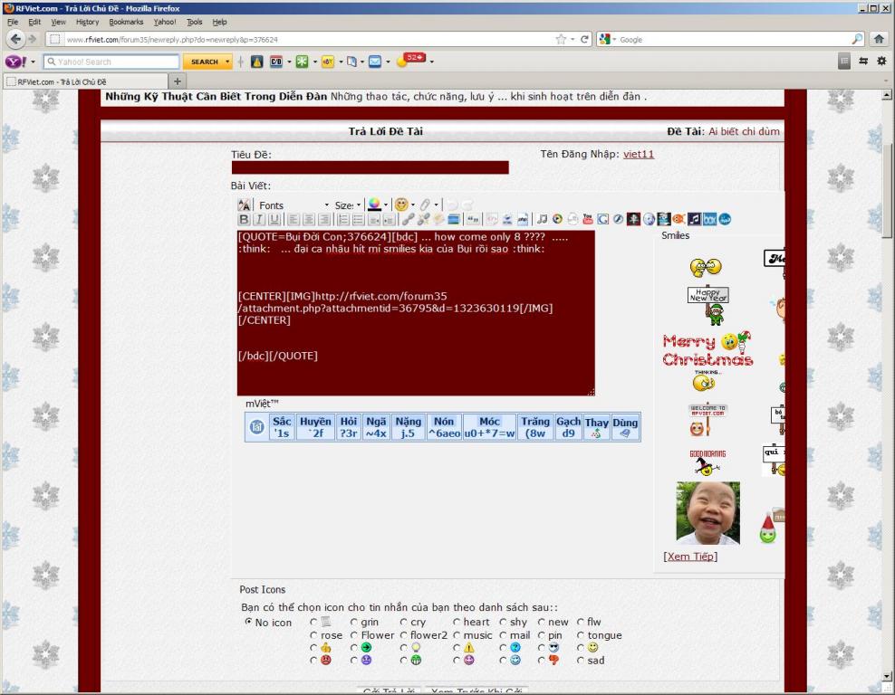The width and height of the screenshot is (895, 695).
Task: Select 'No icon' radio button
Action: click(x=248, y=623)
